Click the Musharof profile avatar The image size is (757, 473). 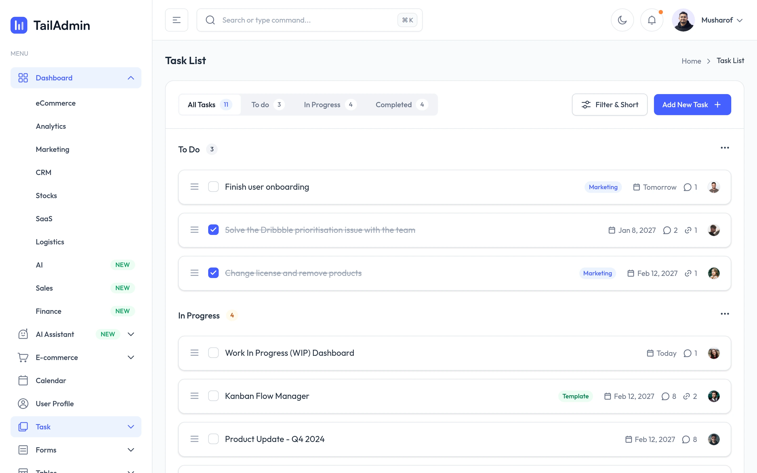683,20
